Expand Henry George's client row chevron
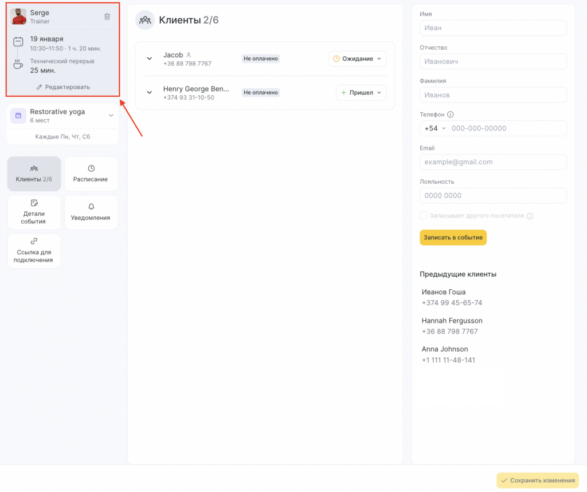587x492 pixels. [x=150, y=92]
